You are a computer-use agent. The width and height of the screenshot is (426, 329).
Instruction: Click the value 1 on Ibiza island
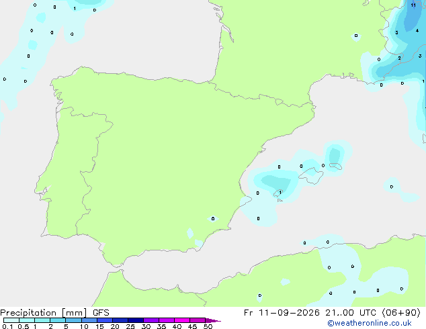coord(280,193)
